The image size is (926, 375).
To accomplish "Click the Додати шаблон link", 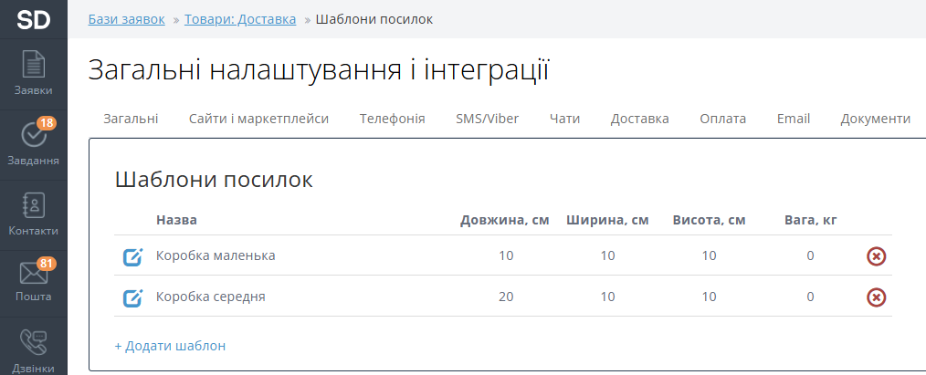I will point(170,346).
